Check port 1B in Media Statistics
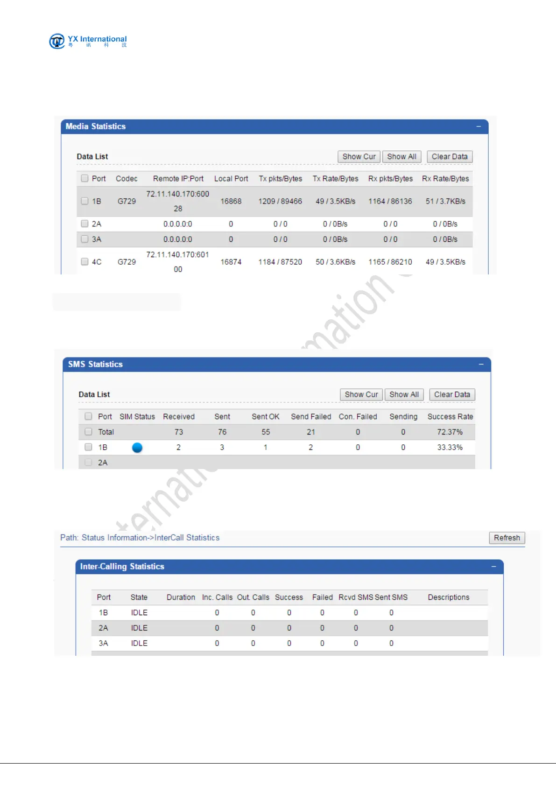 [84, 201]
